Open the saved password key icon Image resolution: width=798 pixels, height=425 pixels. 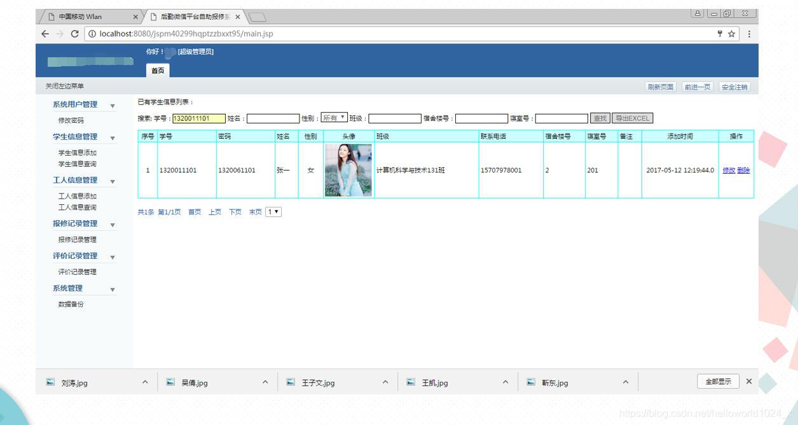pyautogui.click(x=720, y=34)
